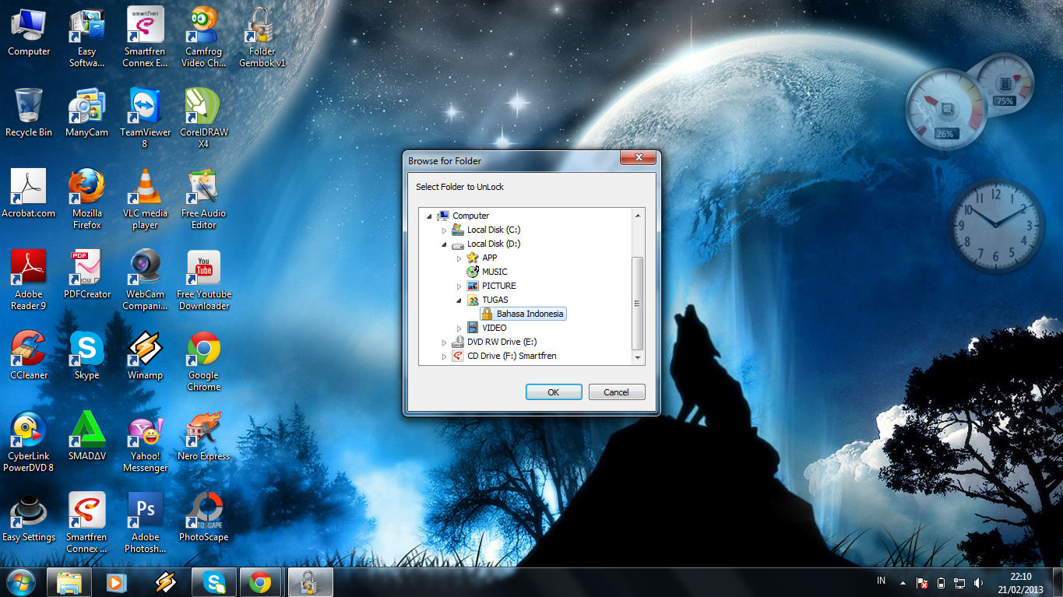Open the Yahoo! Messenger desktop shortcut
The image size is (1063, 597).
[x=146, y=442]
